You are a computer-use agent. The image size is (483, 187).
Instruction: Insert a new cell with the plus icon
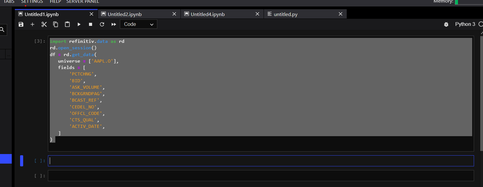[32, 24]
